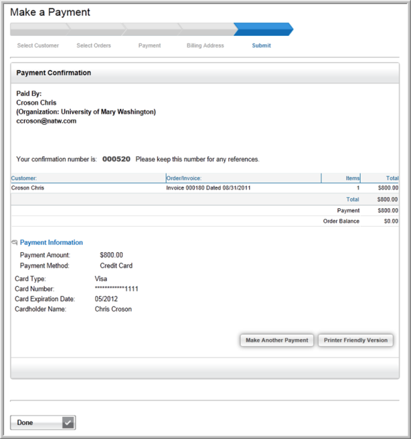This screenshot has height=439, width=411.
Task: Open the Printer Friendly Version
Action: (356, 340)
